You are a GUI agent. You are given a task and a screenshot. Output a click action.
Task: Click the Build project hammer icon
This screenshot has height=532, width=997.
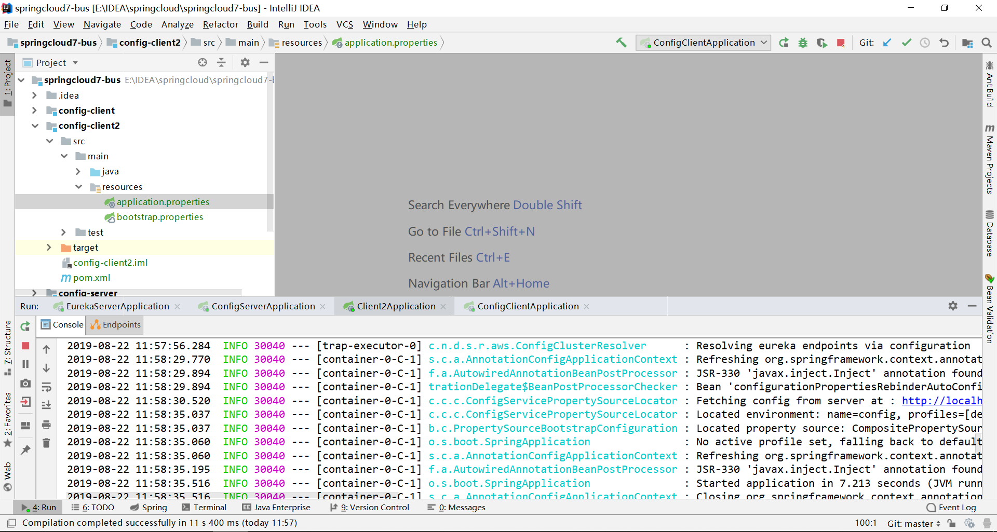(621, 43)
